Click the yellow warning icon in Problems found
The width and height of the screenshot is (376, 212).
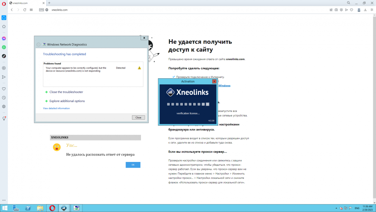[139, 68]
